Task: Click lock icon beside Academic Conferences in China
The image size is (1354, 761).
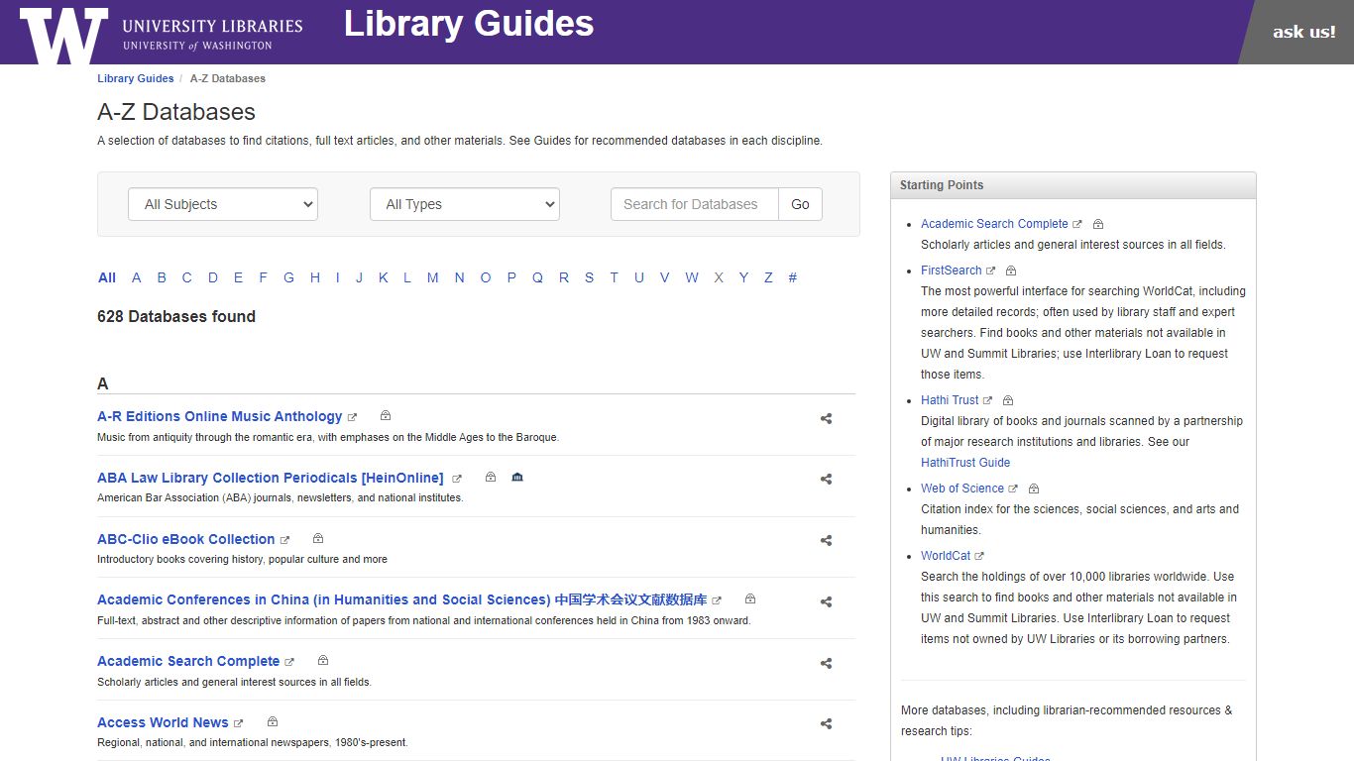Action: (750, 599)
